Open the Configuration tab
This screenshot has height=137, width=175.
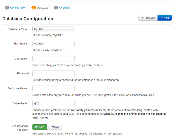pyautogui.click(x=18, y=8)
